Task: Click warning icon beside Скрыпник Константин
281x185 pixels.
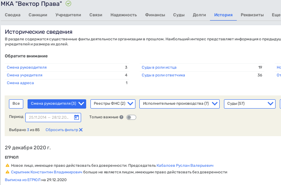Action: click(x=7, y=172)
